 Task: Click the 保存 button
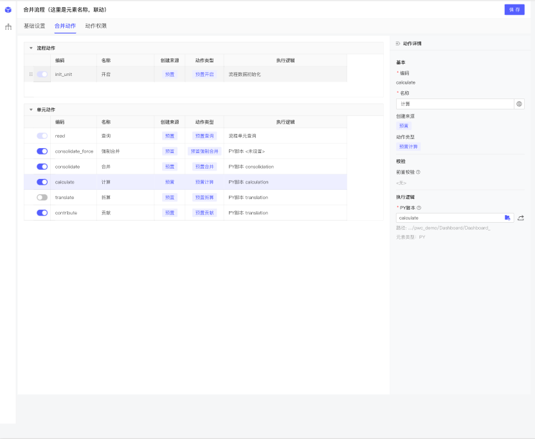(514, 10)
